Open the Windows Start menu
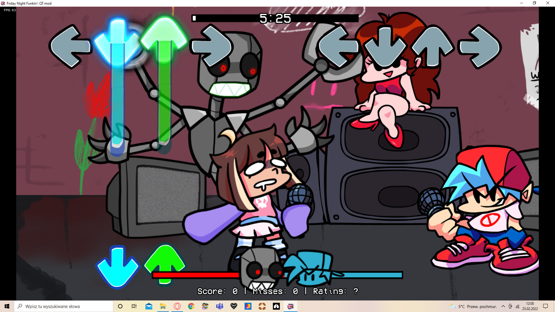 click(x=7, y=306)
